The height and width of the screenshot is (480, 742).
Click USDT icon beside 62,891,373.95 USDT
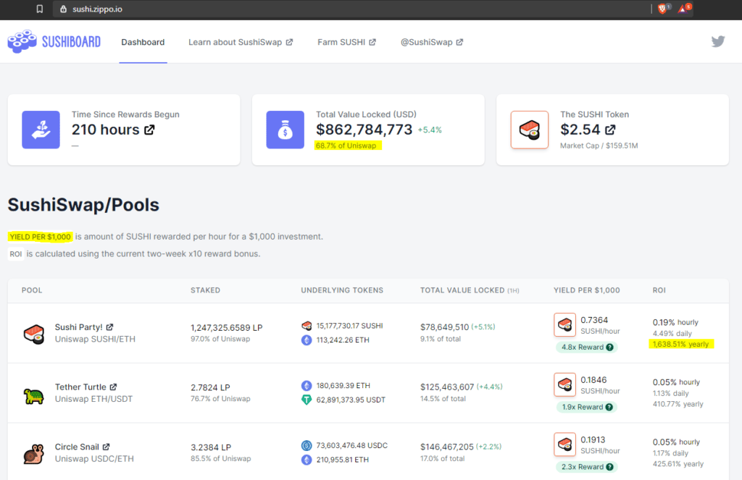pos(307,400)
